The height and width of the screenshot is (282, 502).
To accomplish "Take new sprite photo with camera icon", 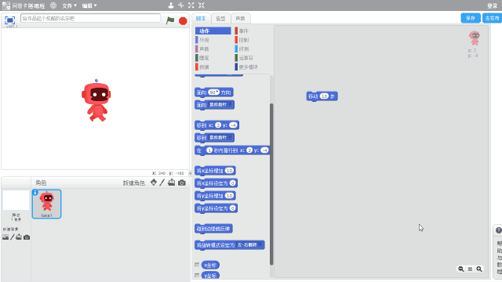I will tap(182, 183).
